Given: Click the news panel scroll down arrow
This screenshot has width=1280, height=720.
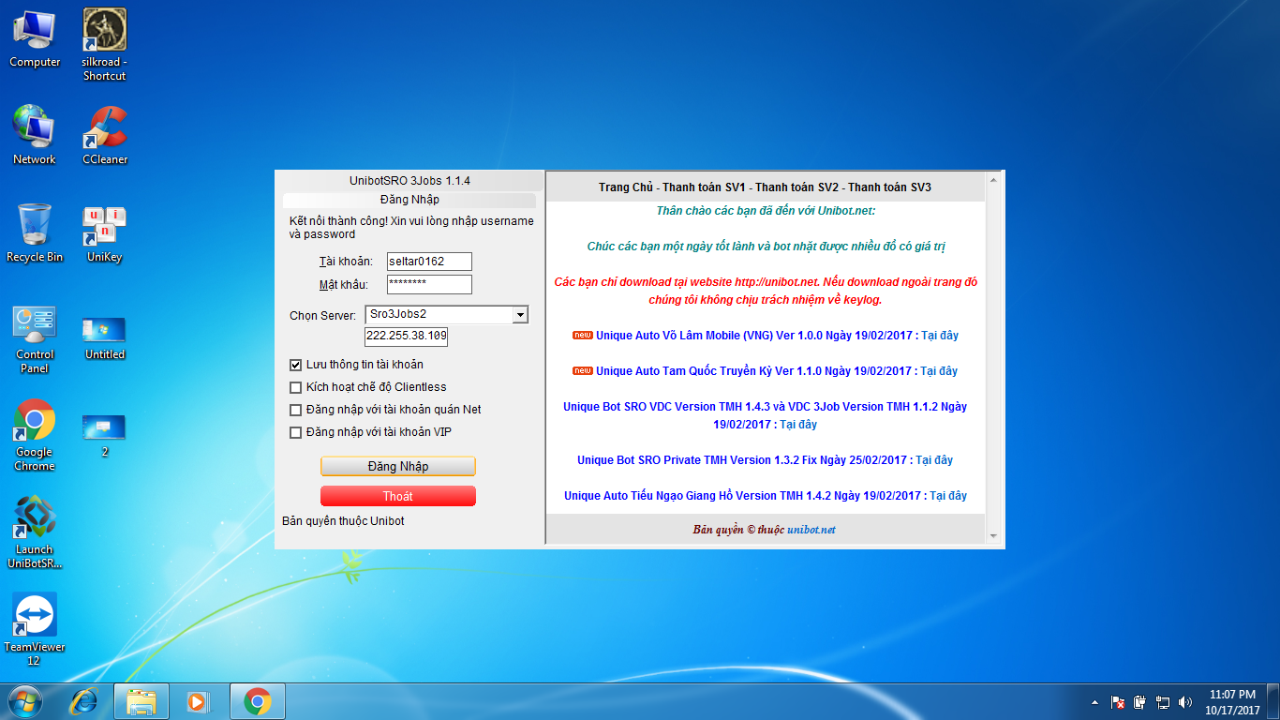Looking at the screenshot, I should point(994,536).
